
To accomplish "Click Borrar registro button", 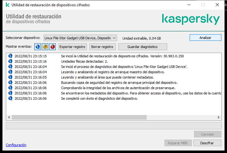I will pyautogui.click(x=103, y=47).
